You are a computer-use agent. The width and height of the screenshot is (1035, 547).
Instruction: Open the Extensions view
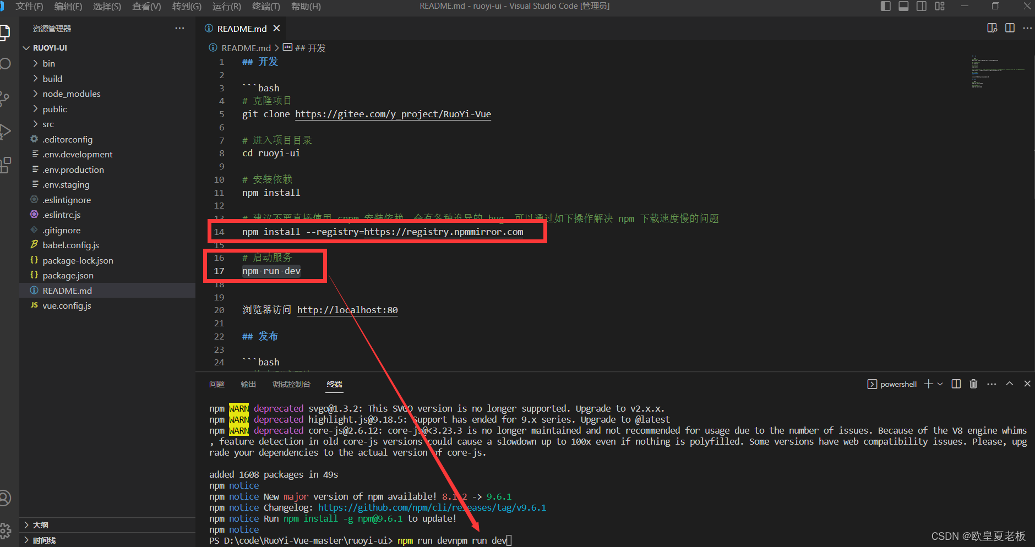click(5, 165)
